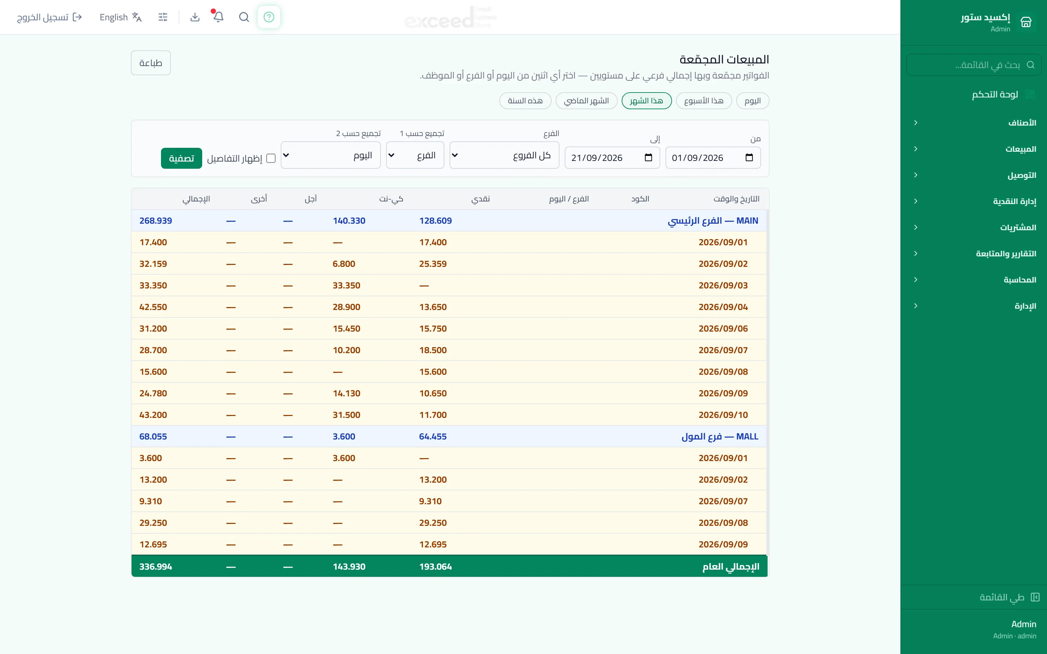1047x654 pixels.
Task: Select the الشهر الماضي range chip
Action: point(586,101)
